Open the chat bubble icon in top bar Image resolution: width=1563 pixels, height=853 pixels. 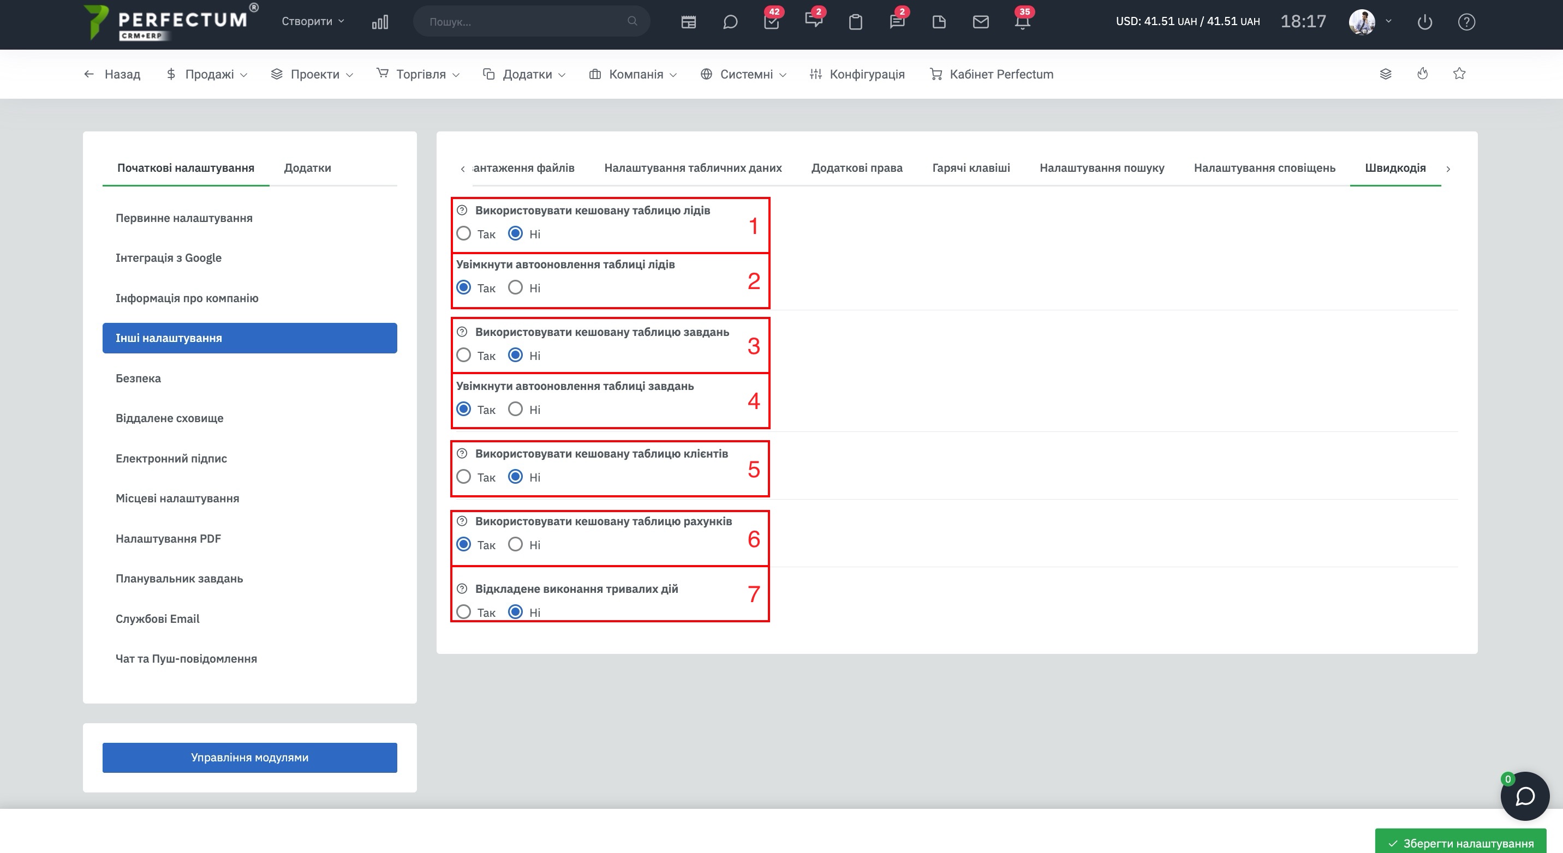point(730,22)
